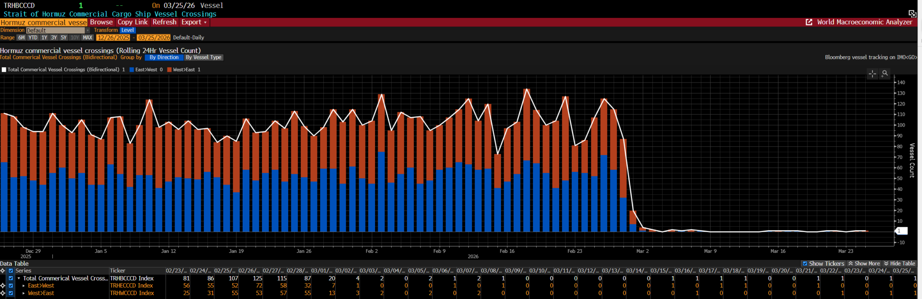Select the Browse menu item
Screen dimensions: 922x299
click(x=101, y=22)
